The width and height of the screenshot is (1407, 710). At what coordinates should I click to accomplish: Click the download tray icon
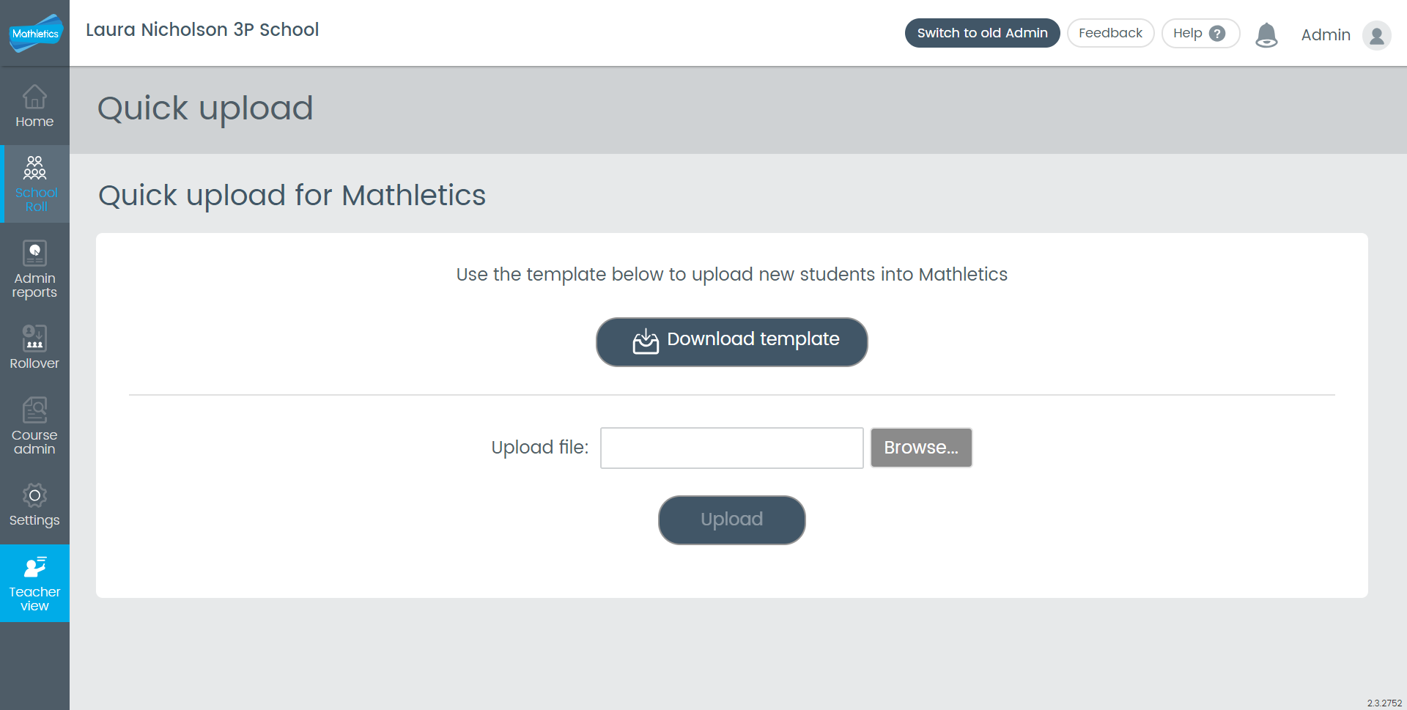(646, 341)
